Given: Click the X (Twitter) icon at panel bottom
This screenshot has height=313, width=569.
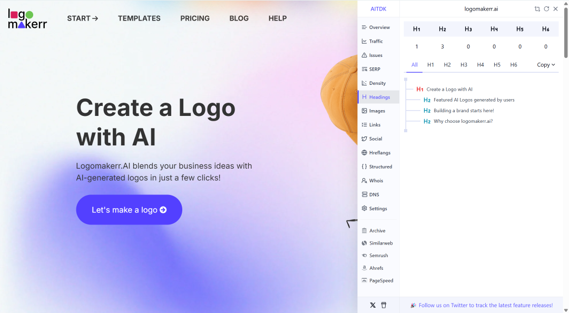Looking at the screenshot, I should coord(372,305).
